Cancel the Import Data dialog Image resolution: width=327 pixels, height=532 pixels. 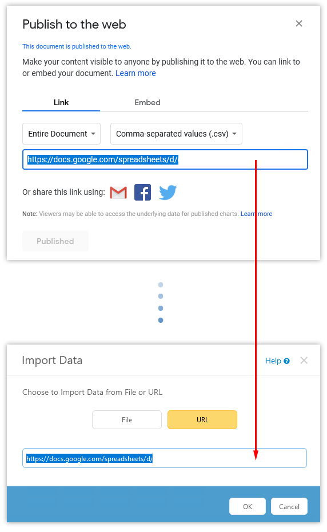pyautogui.click(x=289, y=506)
